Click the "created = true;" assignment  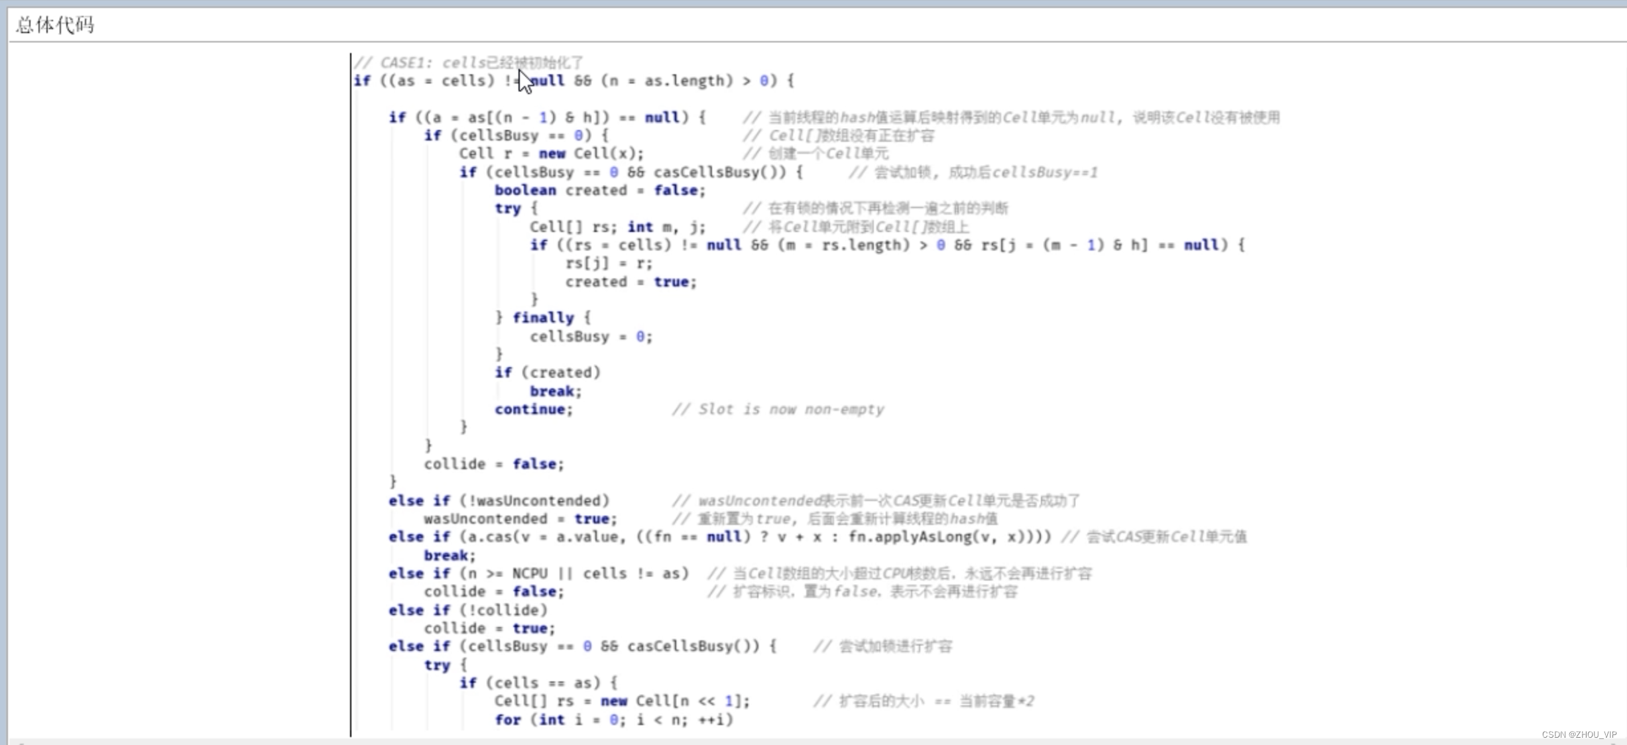(630, 281)
